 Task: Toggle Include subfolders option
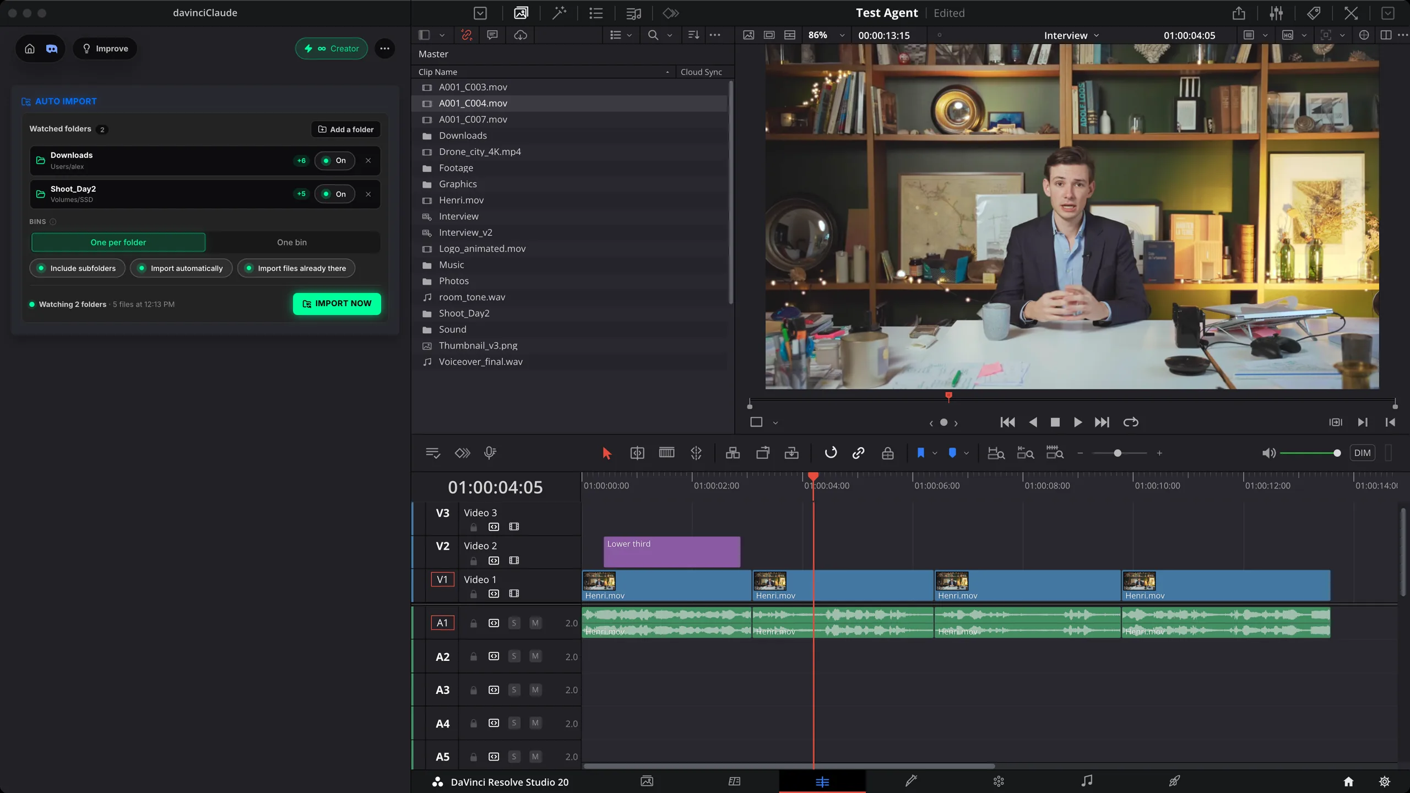point(77,268)
